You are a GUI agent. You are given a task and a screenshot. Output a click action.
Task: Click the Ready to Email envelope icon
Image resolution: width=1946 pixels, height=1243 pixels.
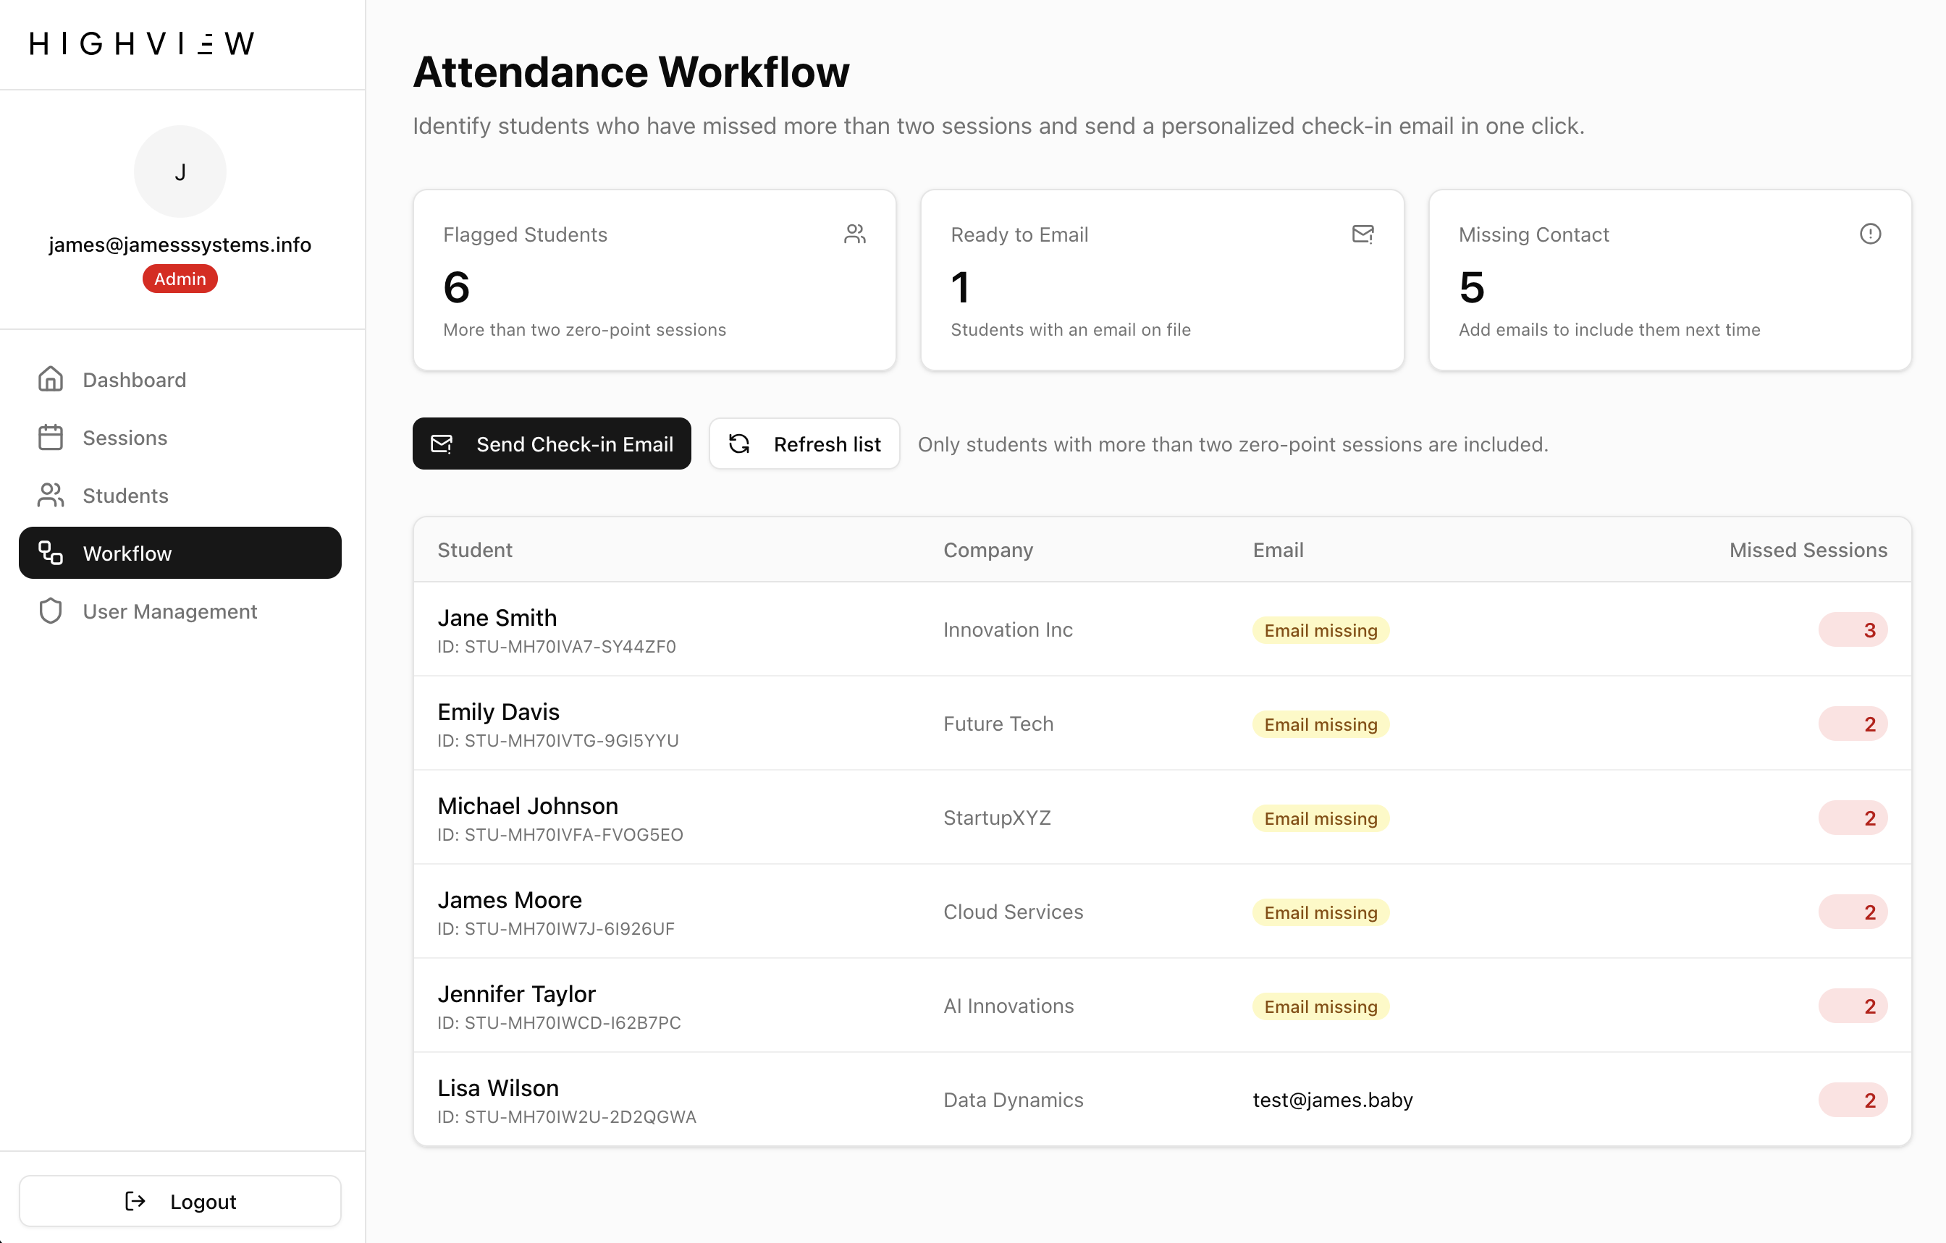pyautogui.click(x=1362, y=234)
